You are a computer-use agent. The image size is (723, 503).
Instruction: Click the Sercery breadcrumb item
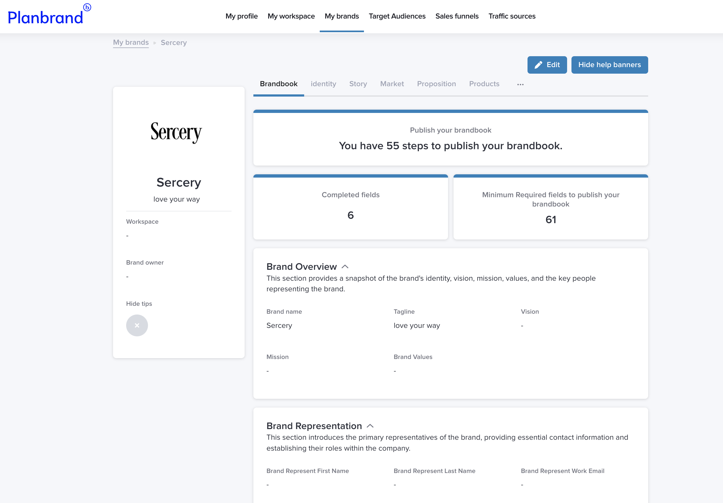174,43
